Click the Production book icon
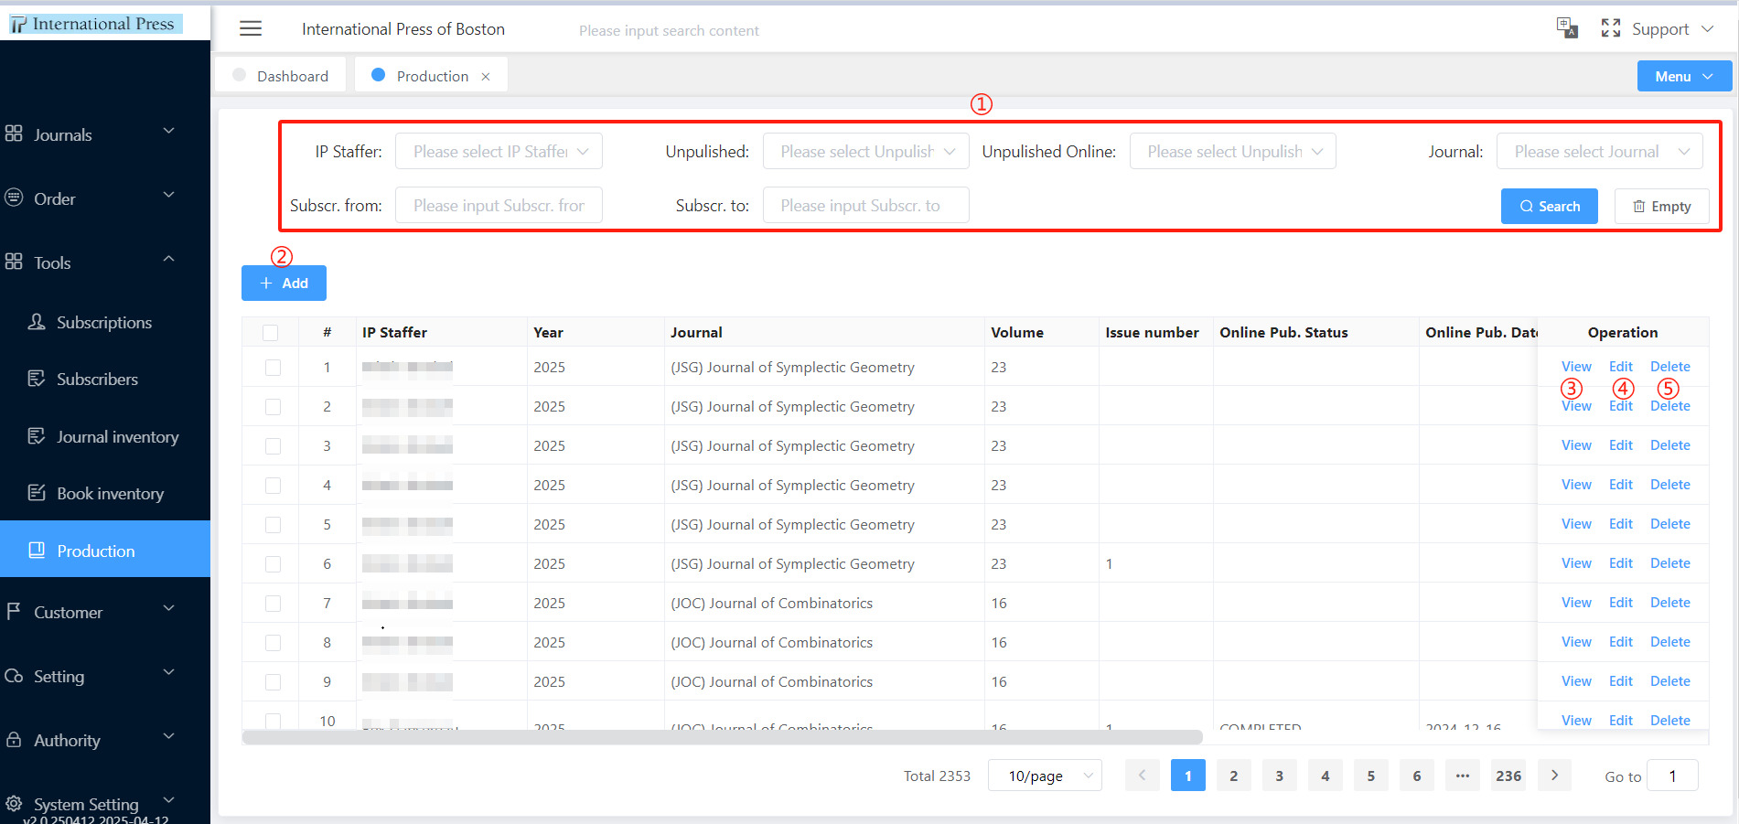Image resolution: width=1739 pixels, height=824 pixels. coord(37,550)
